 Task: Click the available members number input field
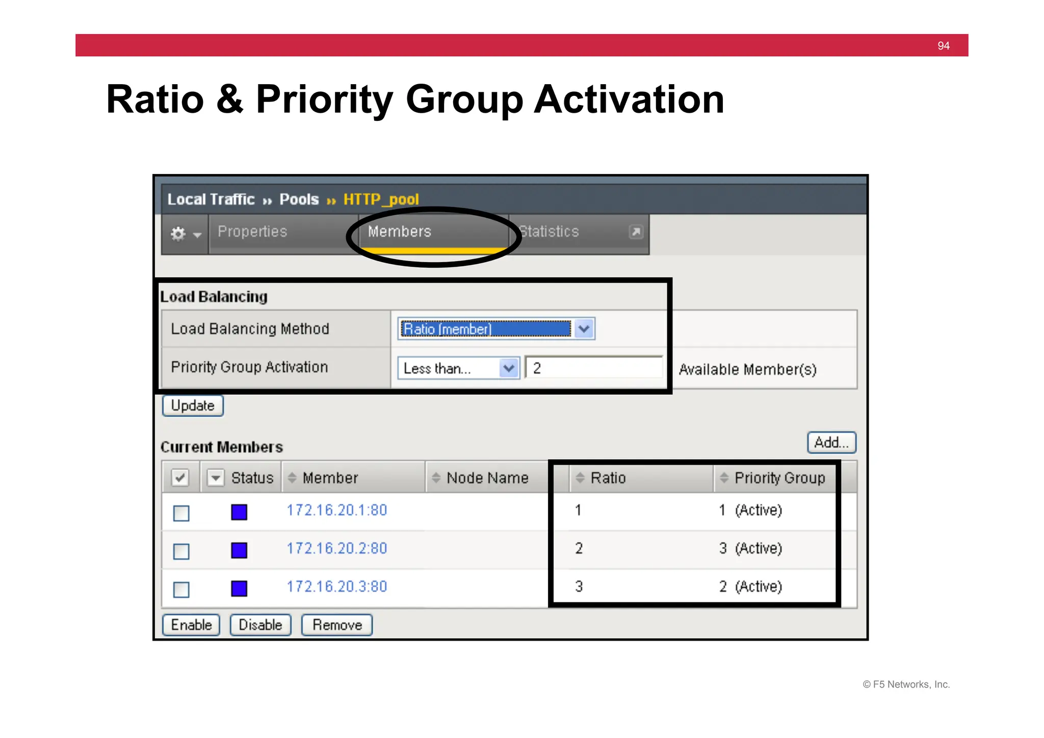[x=594, y=368]
